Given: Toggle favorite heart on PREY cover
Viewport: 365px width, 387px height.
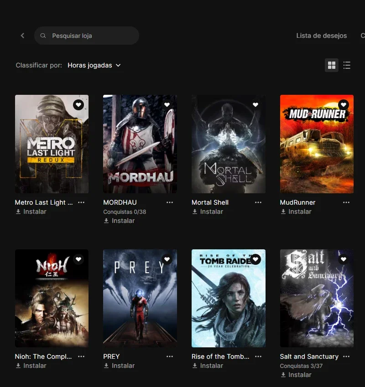Looking at the screenshot, I should point(167,259).
